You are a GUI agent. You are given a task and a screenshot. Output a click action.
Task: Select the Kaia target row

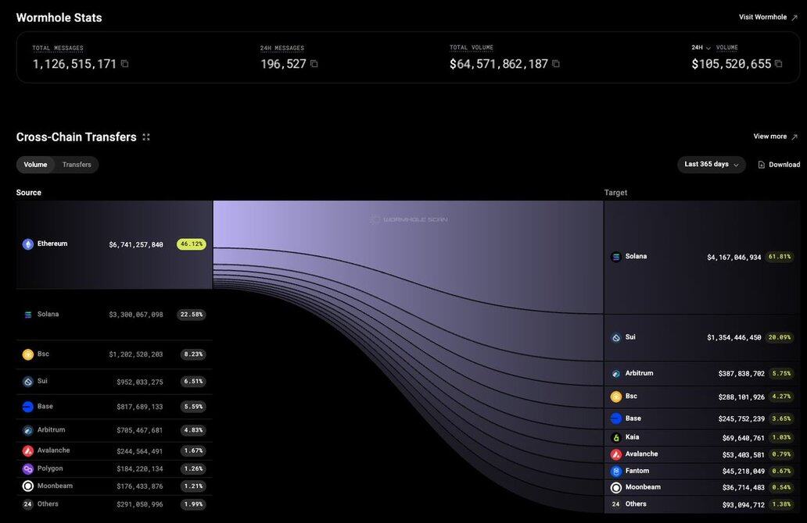tap(702, 438)
